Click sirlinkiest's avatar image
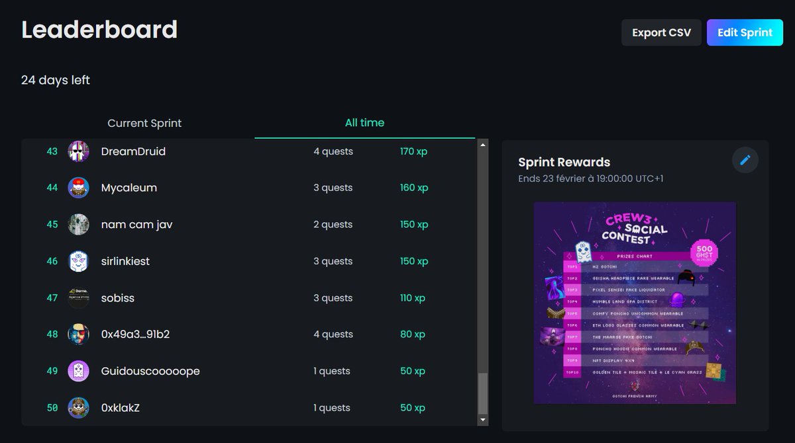This screenshot has width=795, height=443. [x=79, y=261]
